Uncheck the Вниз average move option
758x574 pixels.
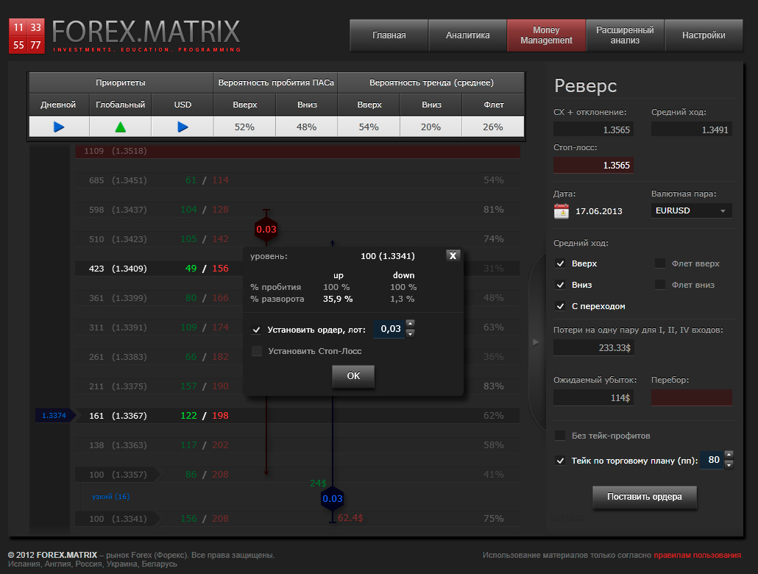[560, 285]
